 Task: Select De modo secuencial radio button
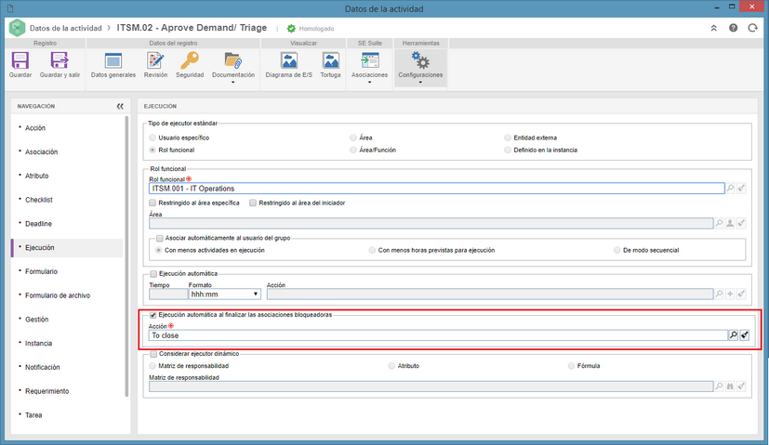pos(617,250)
